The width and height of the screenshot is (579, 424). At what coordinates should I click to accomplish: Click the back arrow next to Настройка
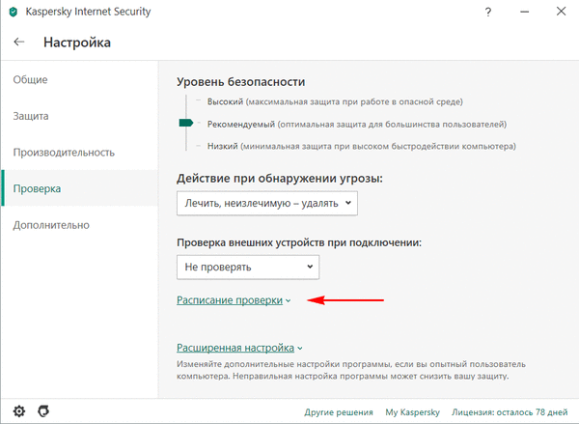point(18,42)
